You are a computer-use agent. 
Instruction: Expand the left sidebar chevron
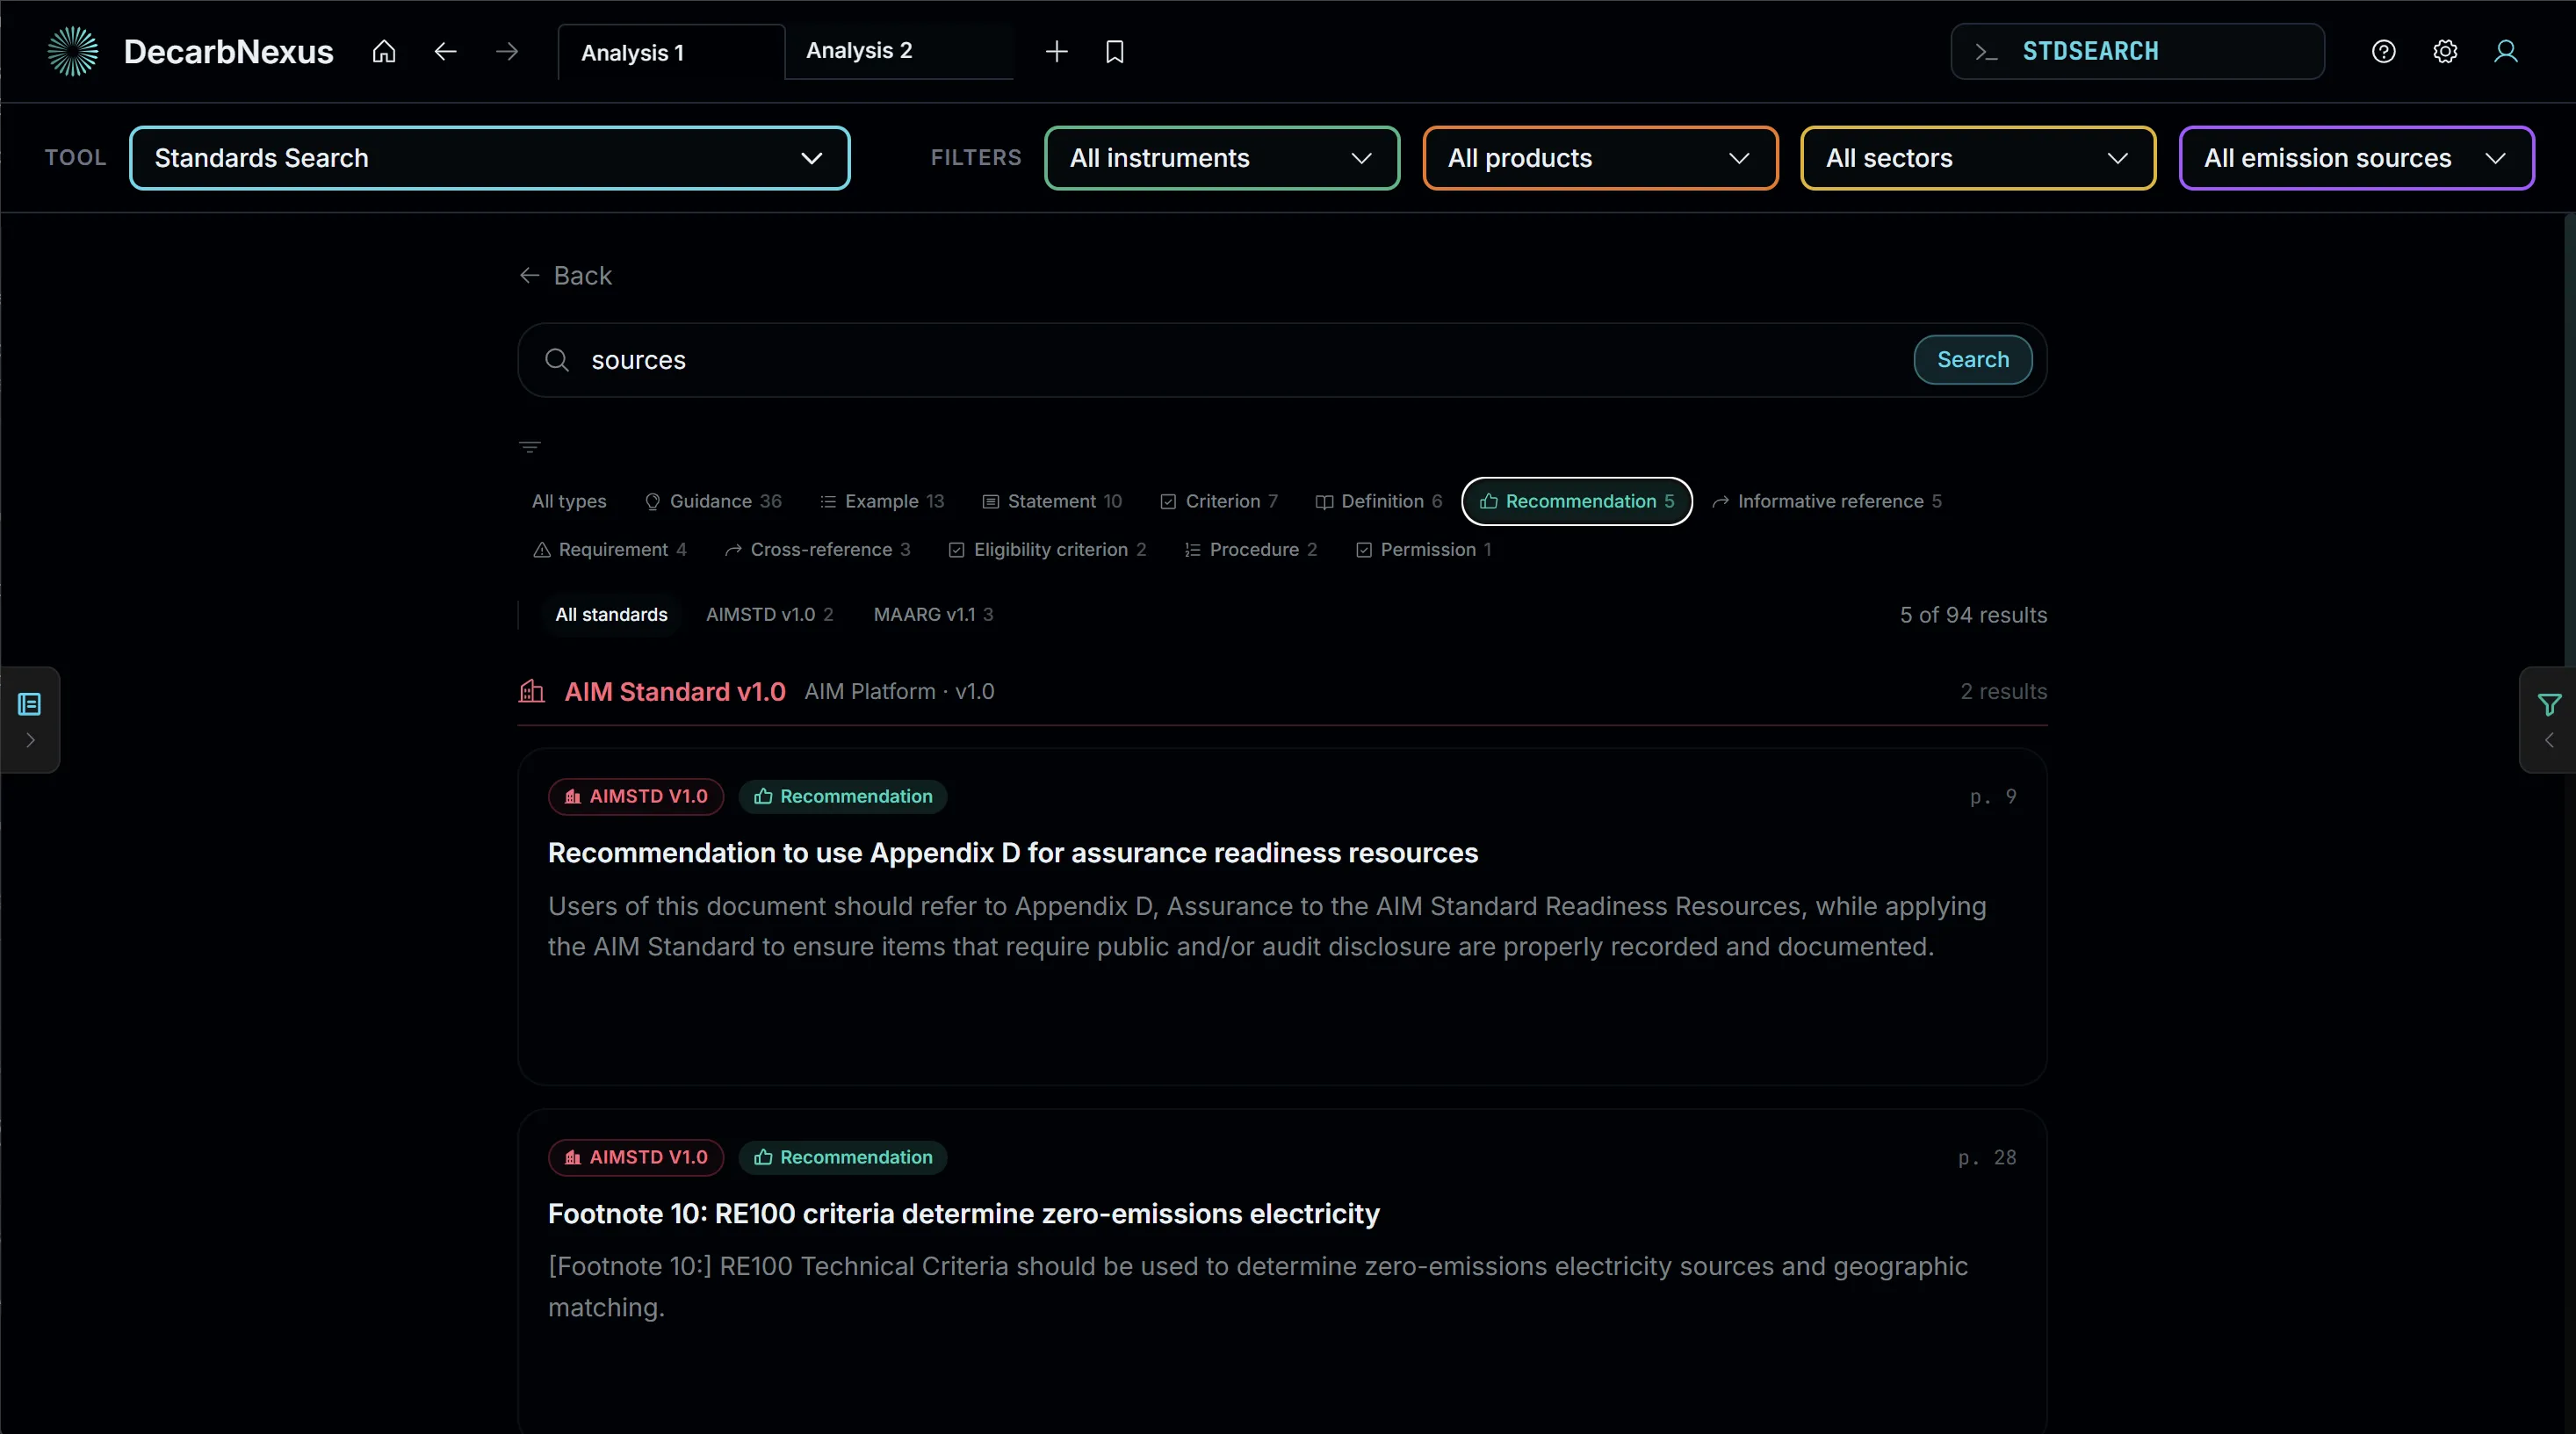point(30,740)
